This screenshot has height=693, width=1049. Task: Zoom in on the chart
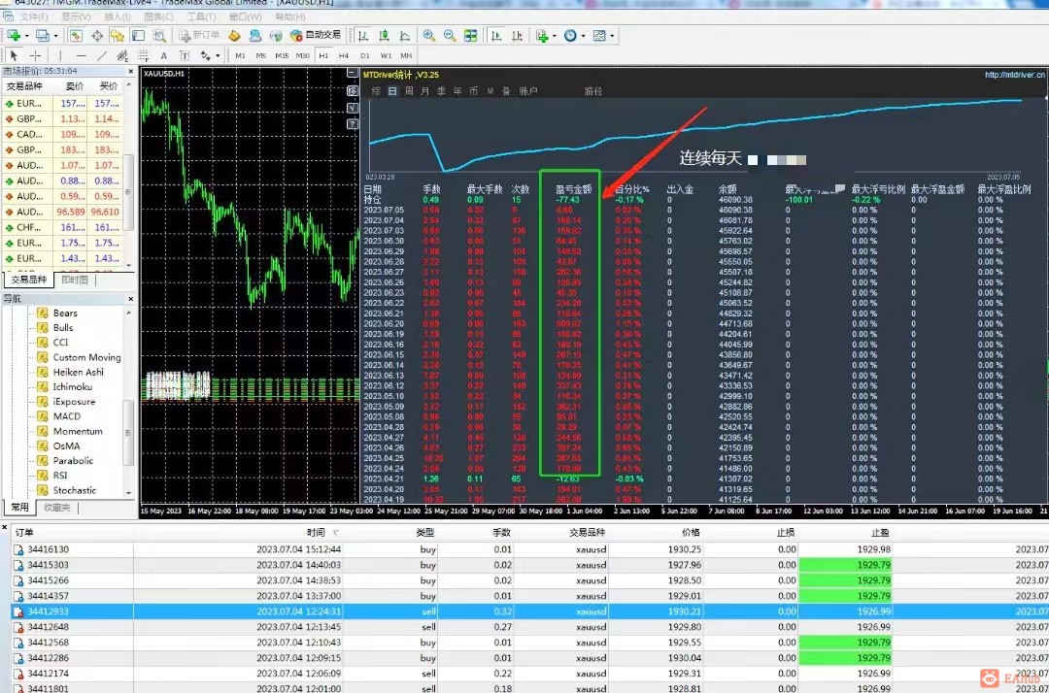pyautogui.click(x=429, y=35)
